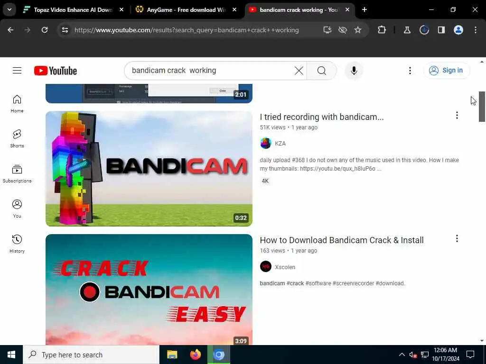Image resolution: width=486 pixels, height=364 pixels.
Task: Toggle the browser side panel
Action: tap(441, 30)
